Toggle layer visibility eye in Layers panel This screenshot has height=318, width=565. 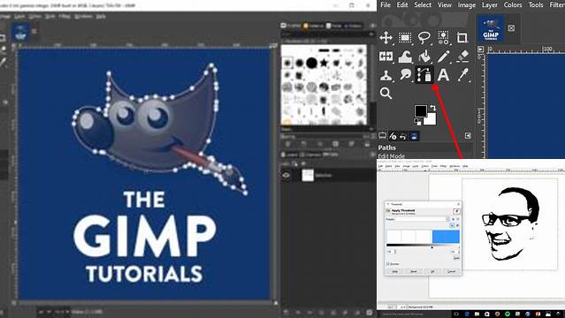click(286, 176)
